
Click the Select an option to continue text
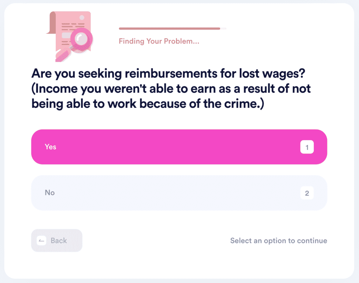click(x=279, y=241)
